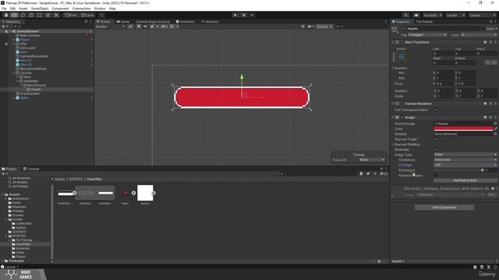Select the Hand tool in the toolbar
Viewport: 499px width, 280px height.
point(6,15)
